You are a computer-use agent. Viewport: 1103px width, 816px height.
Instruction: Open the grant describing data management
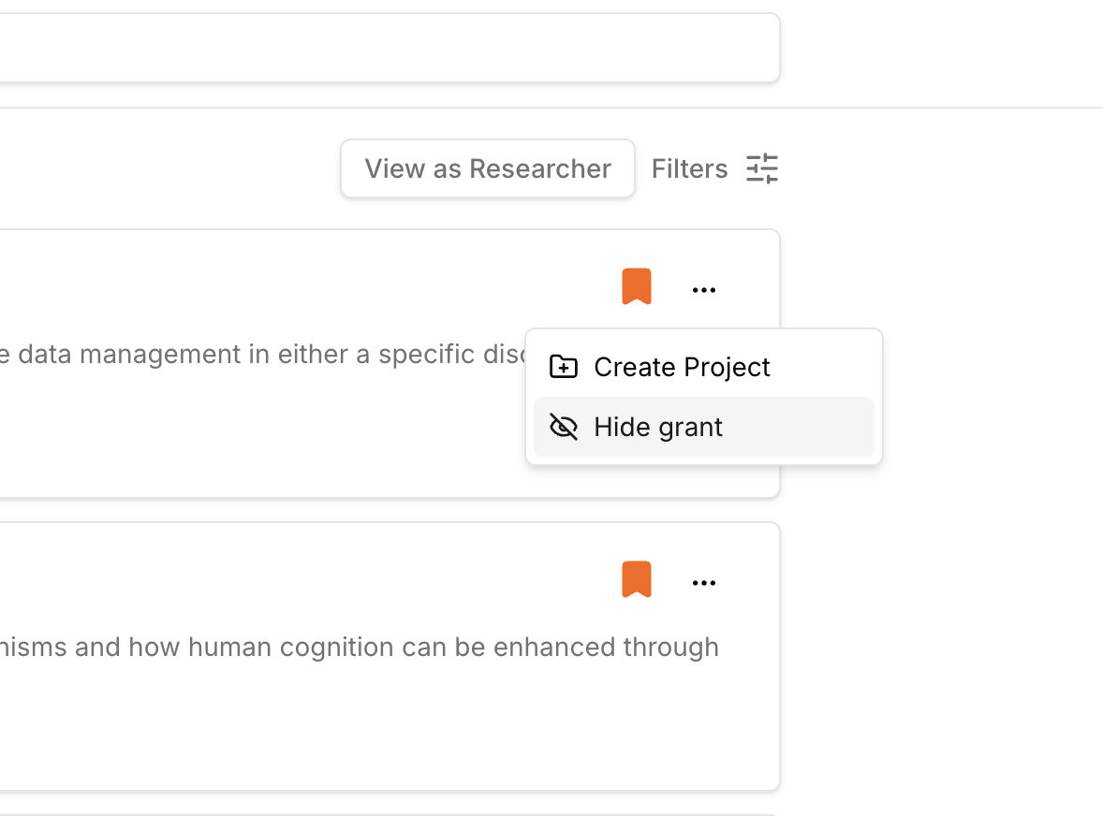253,355
